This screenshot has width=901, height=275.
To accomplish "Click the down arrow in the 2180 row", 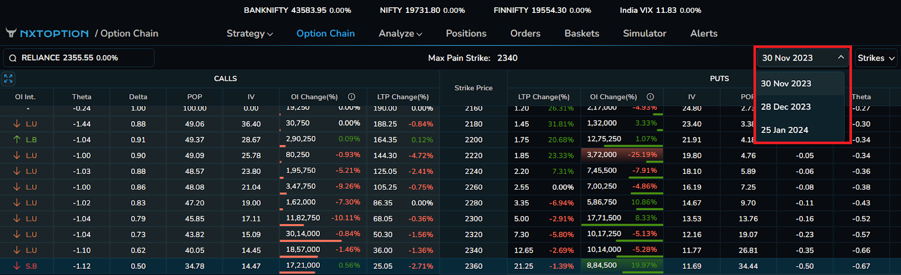I will tap(17, 123).
